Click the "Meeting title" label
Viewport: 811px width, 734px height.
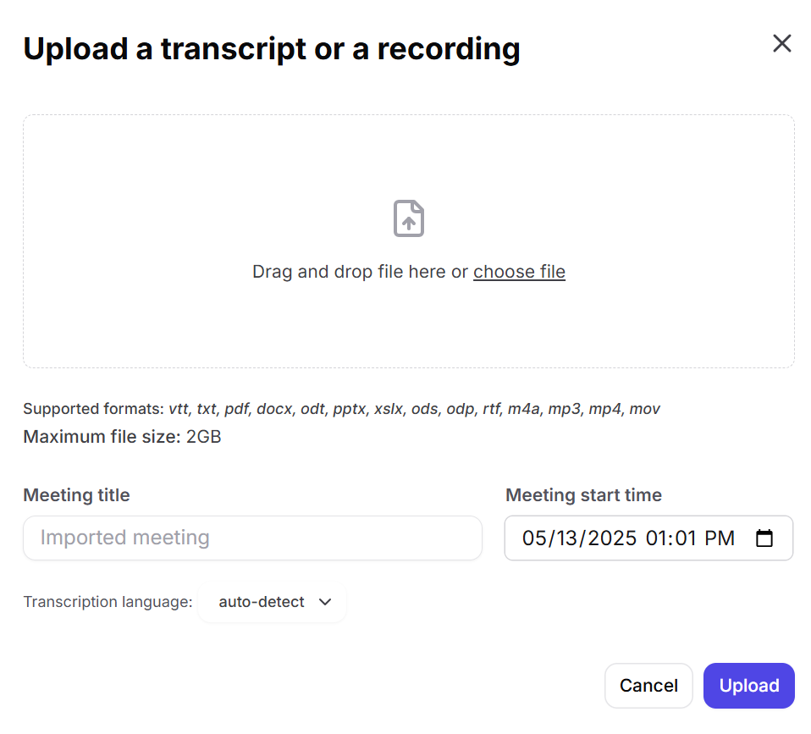pyautogui.click(x=76, y=495)
